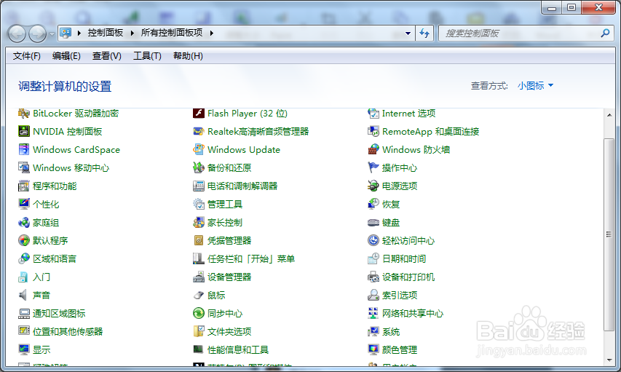Open the 区域和语言 globe icon

(24, 258)
